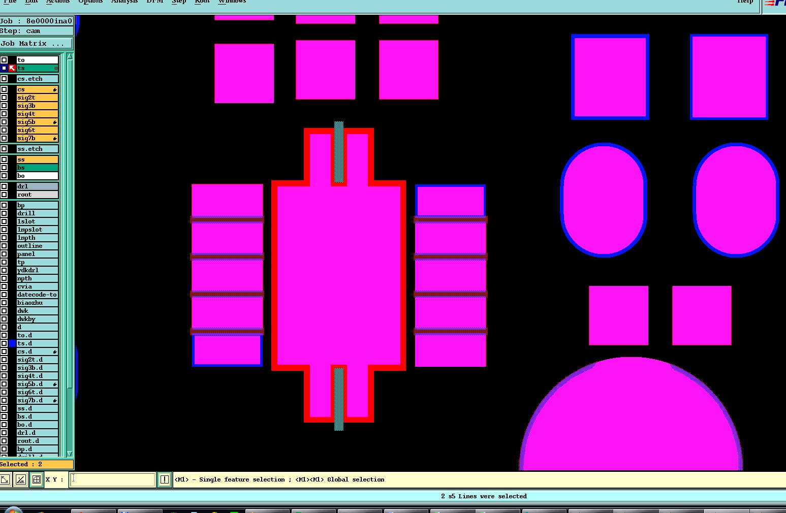The height and width of the screenshot is (513, 786).
Task: Click in the X Y coordinate input field
Action: click(x=112, y=479)
